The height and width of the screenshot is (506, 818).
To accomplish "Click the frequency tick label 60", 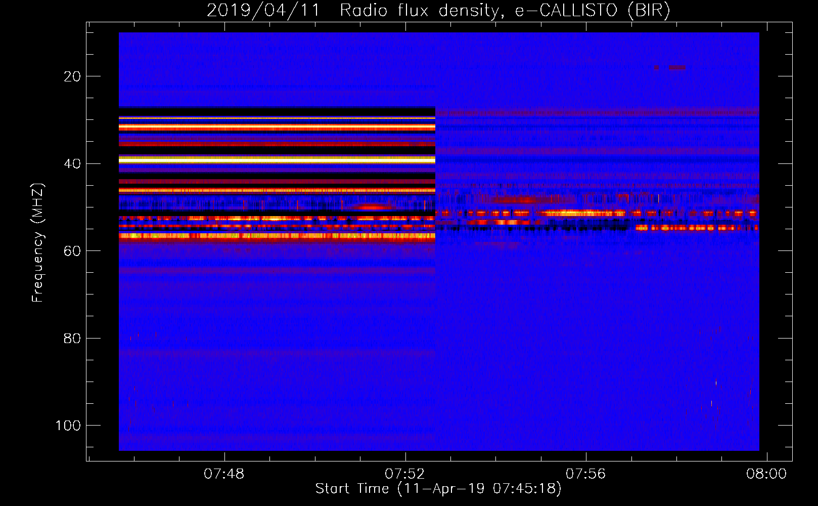I will [72, 251].
